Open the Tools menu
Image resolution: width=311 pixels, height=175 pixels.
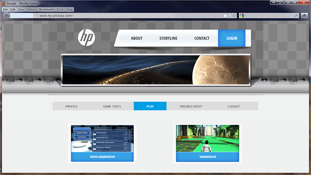point(60,9)
